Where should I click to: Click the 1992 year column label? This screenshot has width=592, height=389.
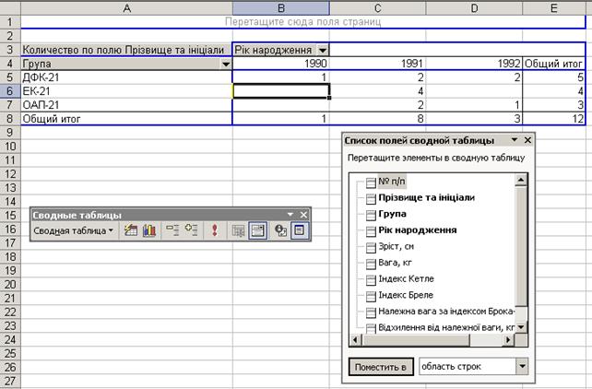[474, 64]
